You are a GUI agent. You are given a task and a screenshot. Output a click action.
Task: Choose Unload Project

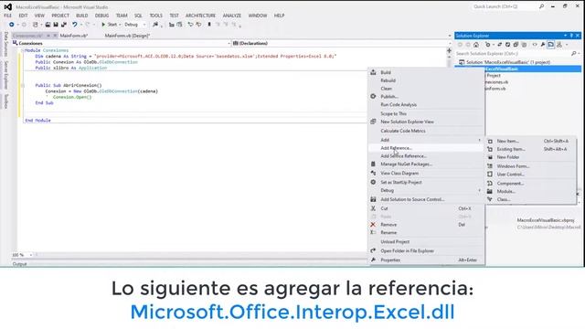coord(427,242)
